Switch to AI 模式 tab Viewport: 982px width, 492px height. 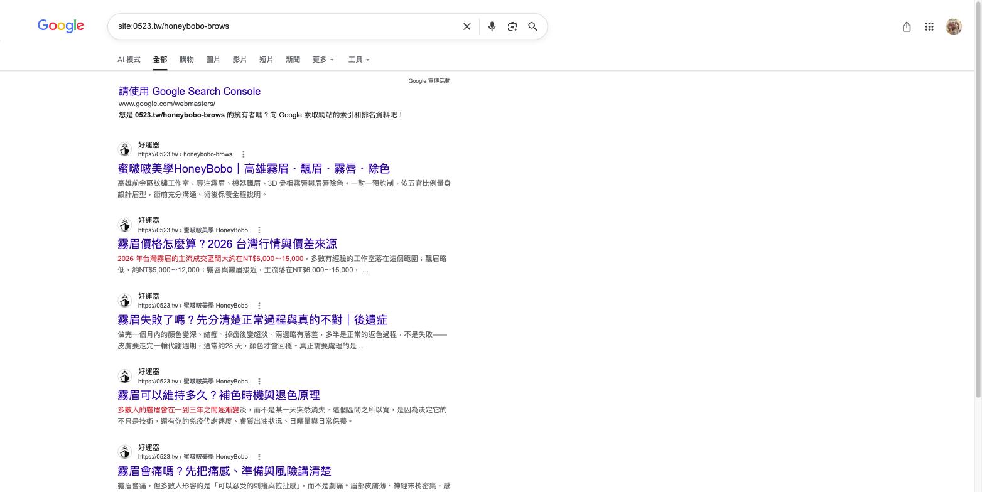(129, 60)
